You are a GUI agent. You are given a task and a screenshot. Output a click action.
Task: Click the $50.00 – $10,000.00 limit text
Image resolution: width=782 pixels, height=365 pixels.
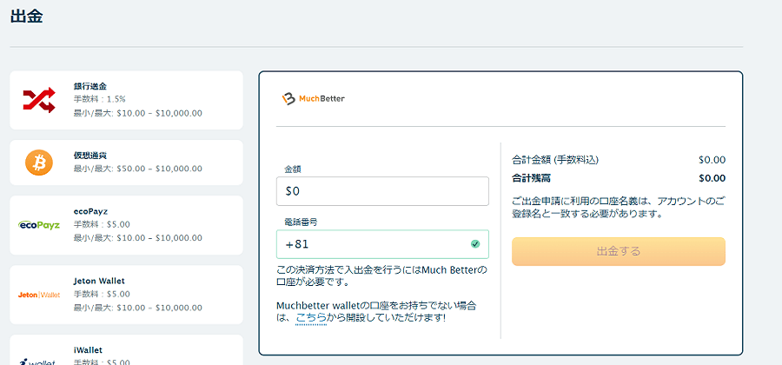(x=159, y=169)
